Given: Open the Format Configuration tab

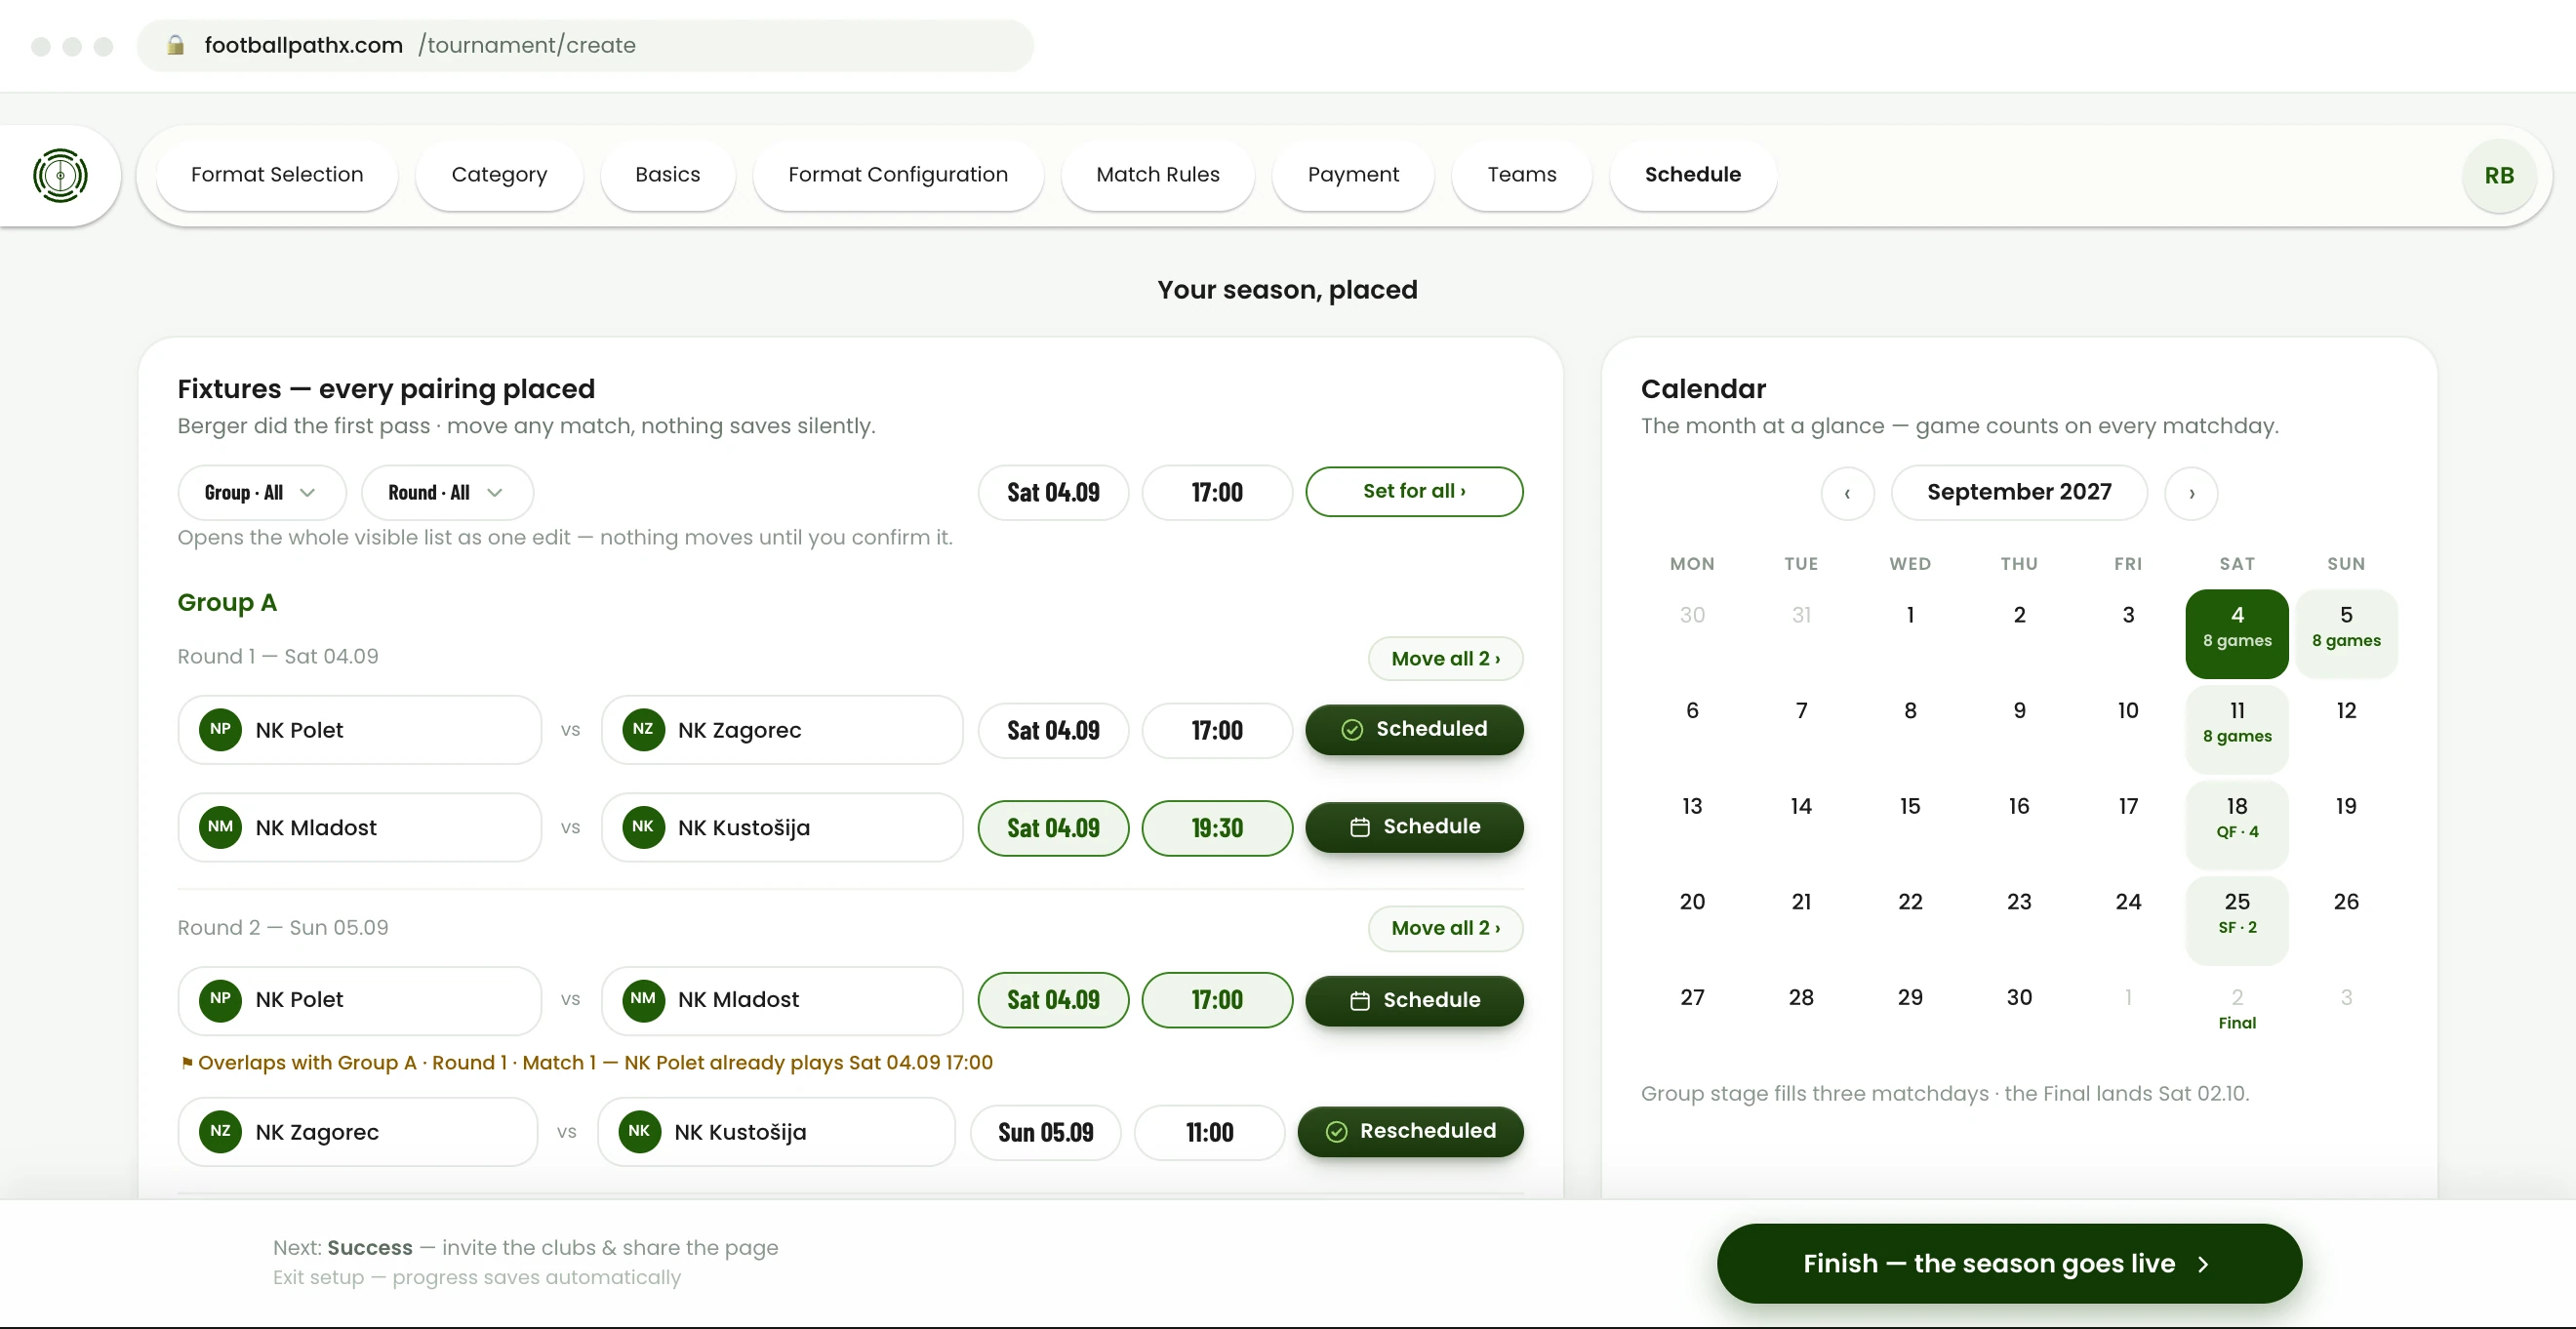Looking at the screenshot, I should click(x=898, y=175).
